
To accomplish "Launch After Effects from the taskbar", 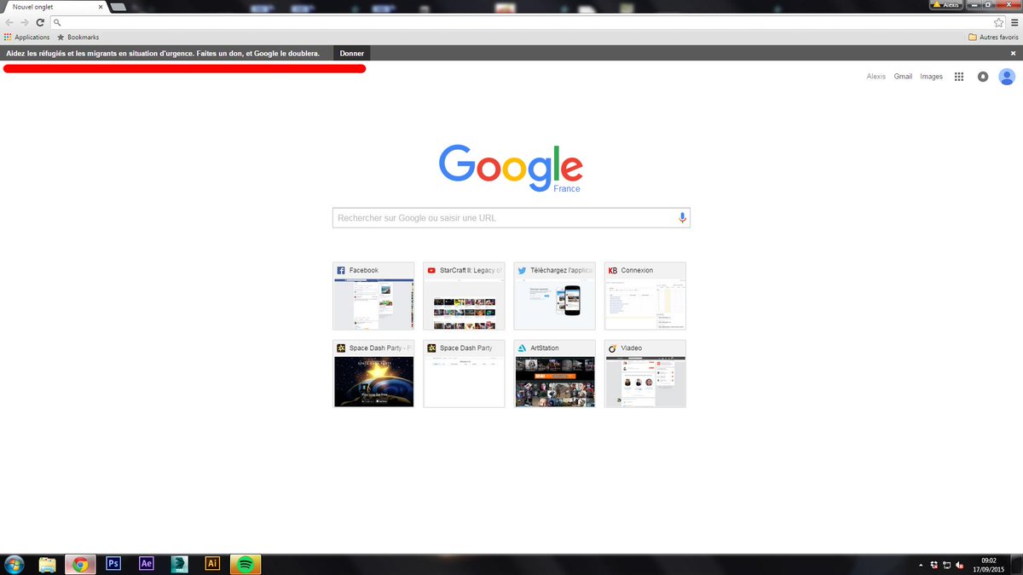I will pyautogui.click(x=147, y=564).
